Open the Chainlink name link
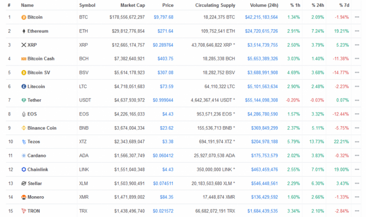Image resolution: width=366 pixels, height=217 pixels. coord(37,169)
